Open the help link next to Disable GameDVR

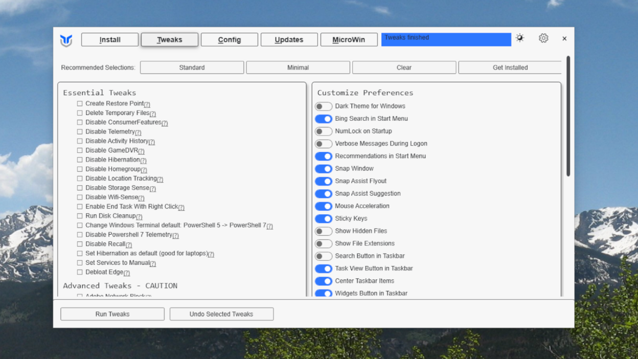pos(141,150)
